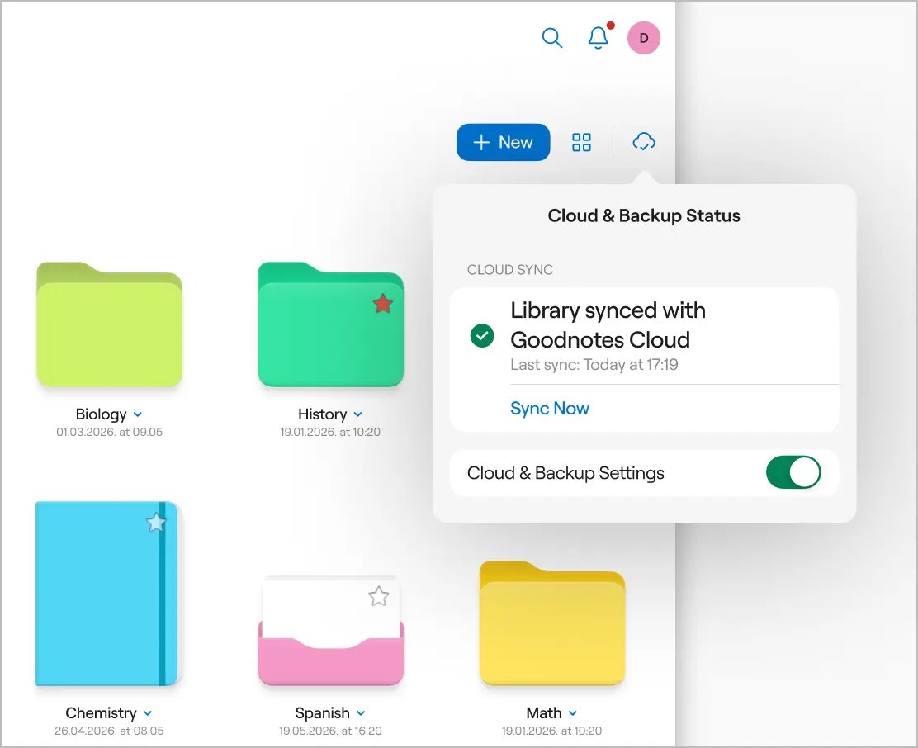Open the Biology folder

point(110,324)
